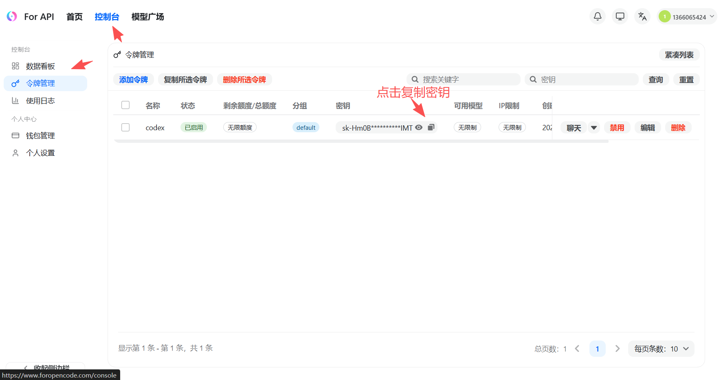The image size is (721, 380).
Task: Select the checkbox beside codex token
Action: pos(125,127)
